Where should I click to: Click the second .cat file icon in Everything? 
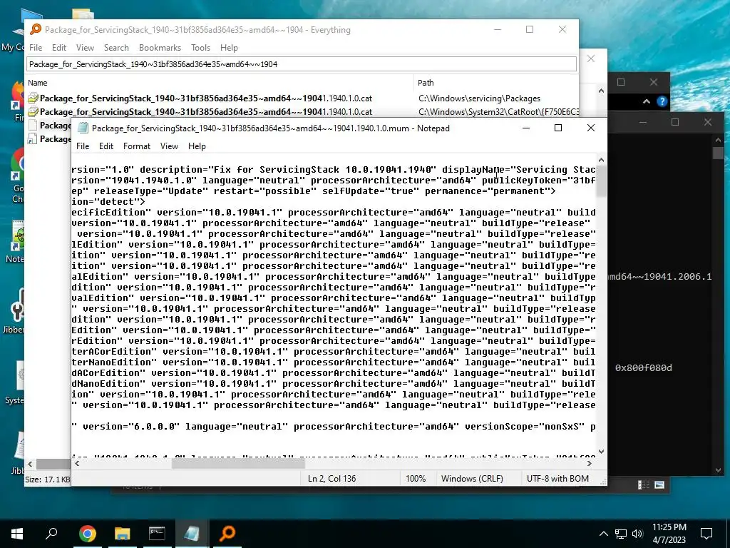(x=33, y=112)
